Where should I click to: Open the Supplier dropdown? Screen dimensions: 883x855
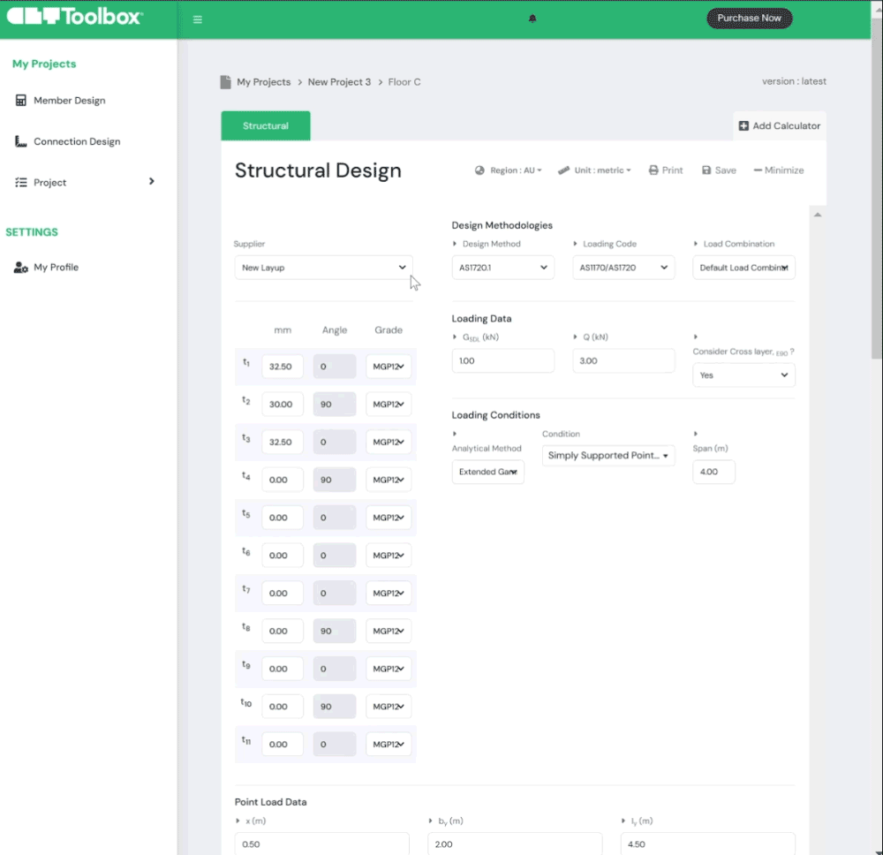pyautogui.click(x=323, y=268)
